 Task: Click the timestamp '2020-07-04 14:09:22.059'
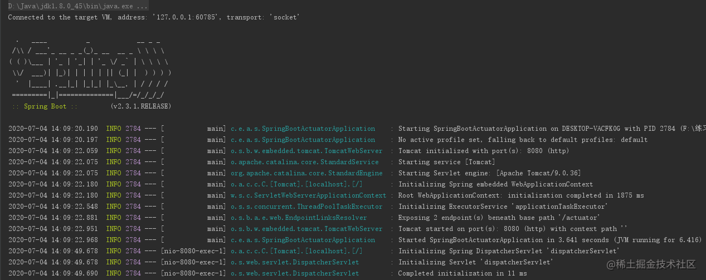(53, 151)
